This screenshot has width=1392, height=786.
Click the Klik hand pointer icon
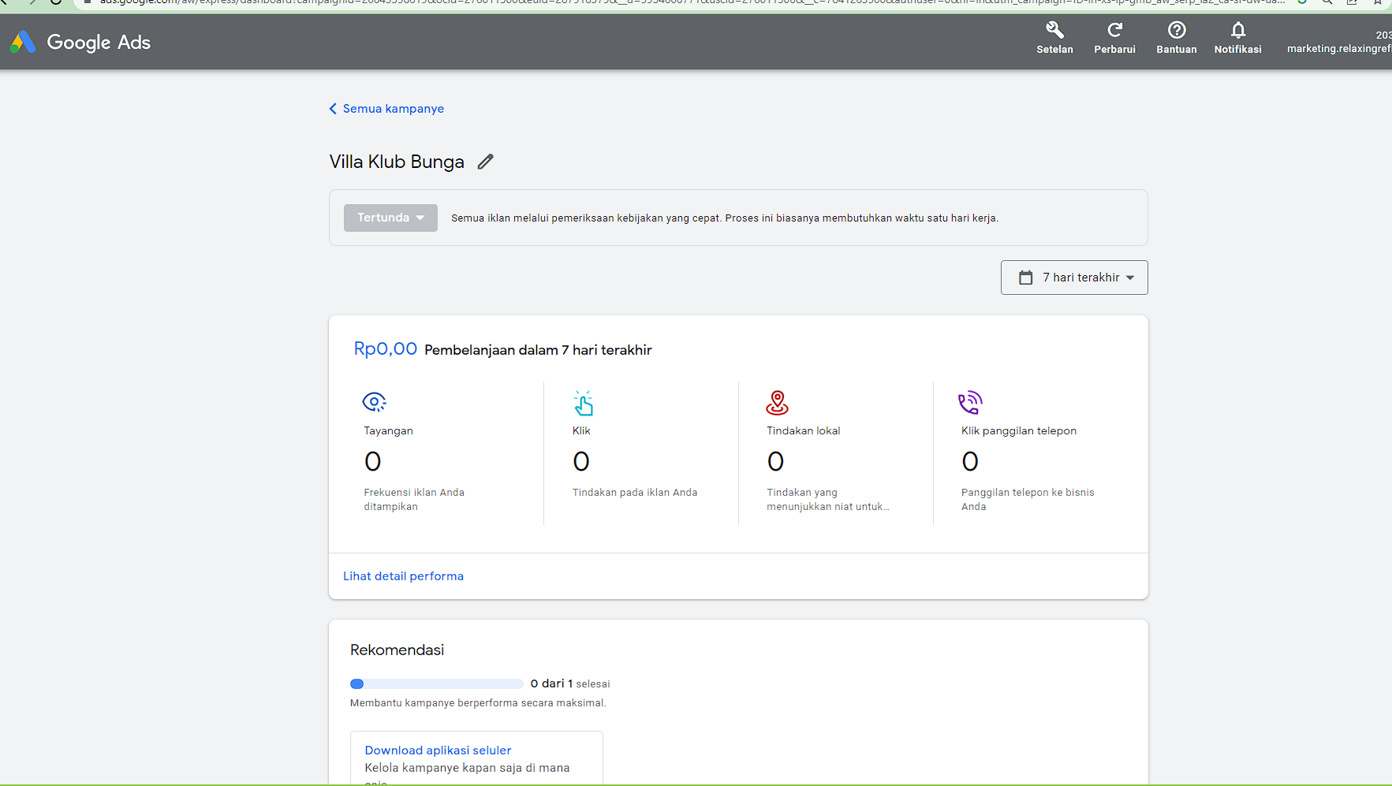point(583,403)
